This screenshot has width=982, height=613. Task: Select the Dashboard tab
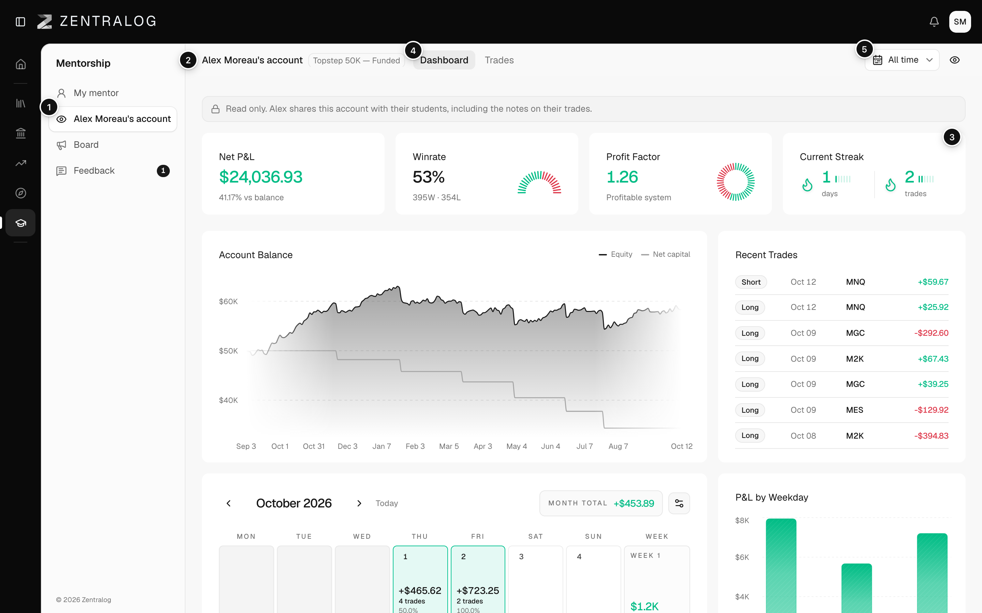tap(444, 60)
